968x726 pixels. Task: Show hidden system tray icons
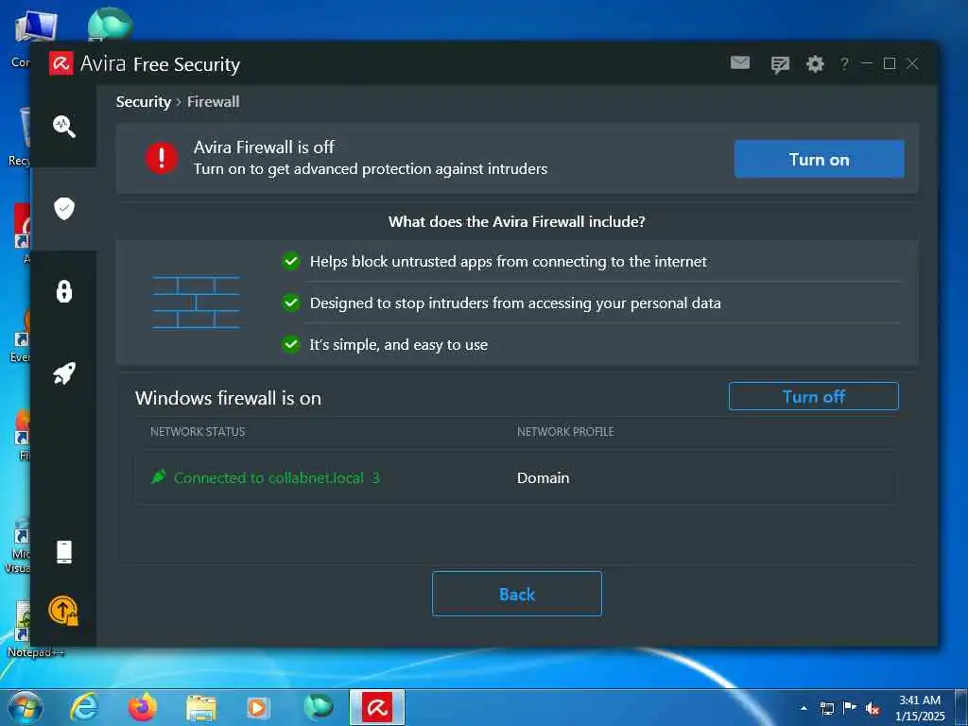pyautogui.click(x=804, y=708)
